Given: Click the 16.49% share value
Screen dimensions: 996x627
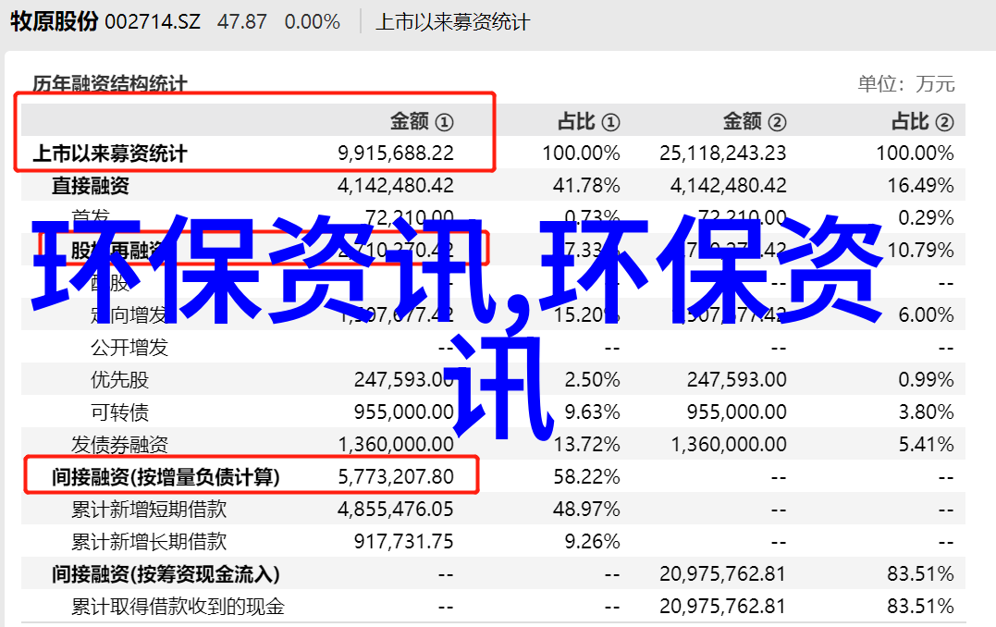Looking at the screenshot, I should [x=921, y=186].
